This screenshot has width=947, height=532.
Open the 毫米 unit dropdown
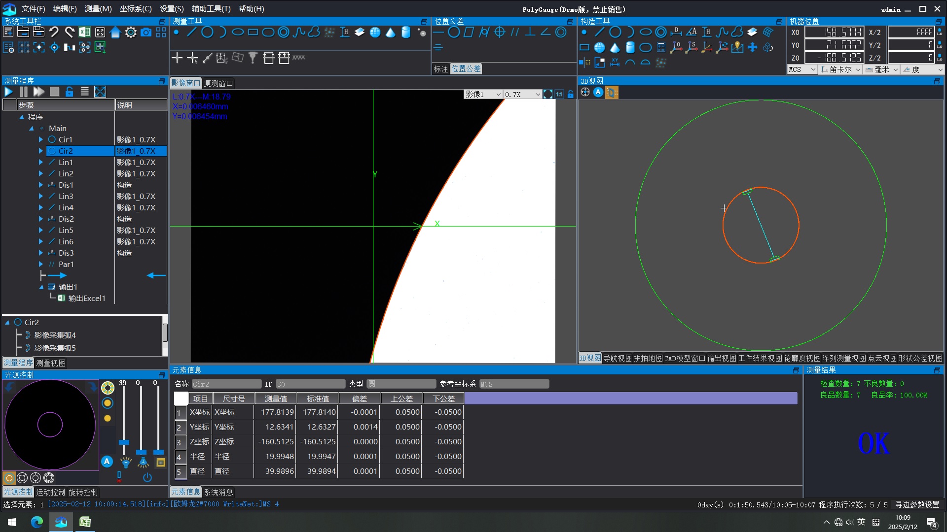[882, 69]
